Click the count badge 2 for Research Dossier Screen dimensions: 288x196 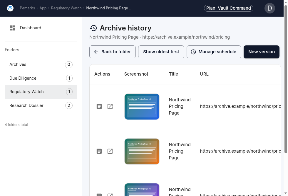tap(69, 105)
